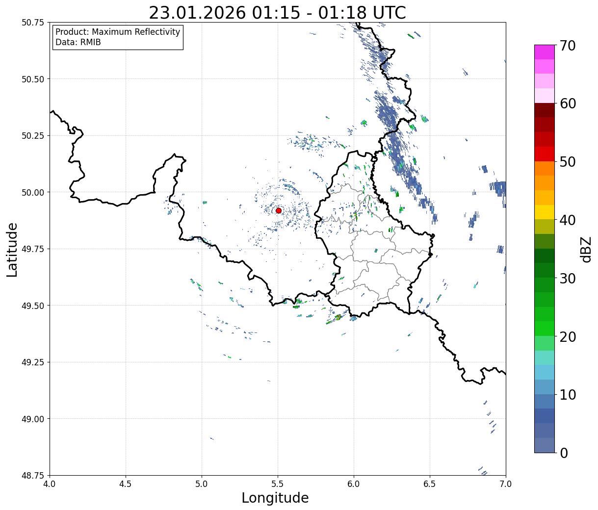Click the 70 tick on colorbar
This screenshot has height=510, width=598.
[x=568, y=46]
